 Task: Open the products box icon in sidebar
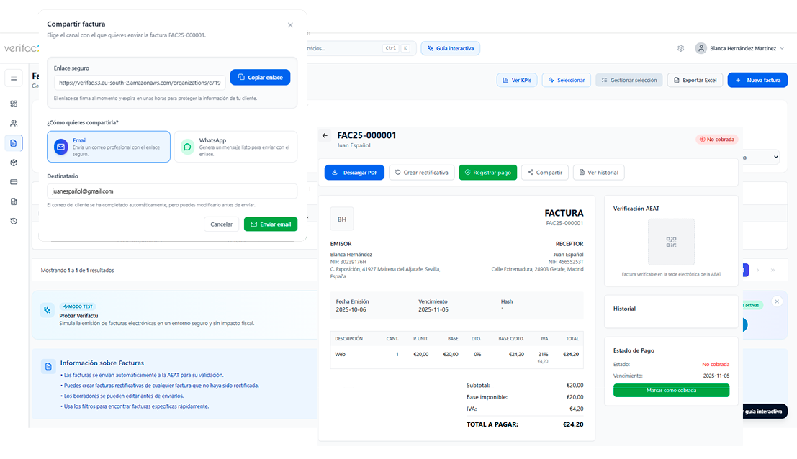click(13, 163)
